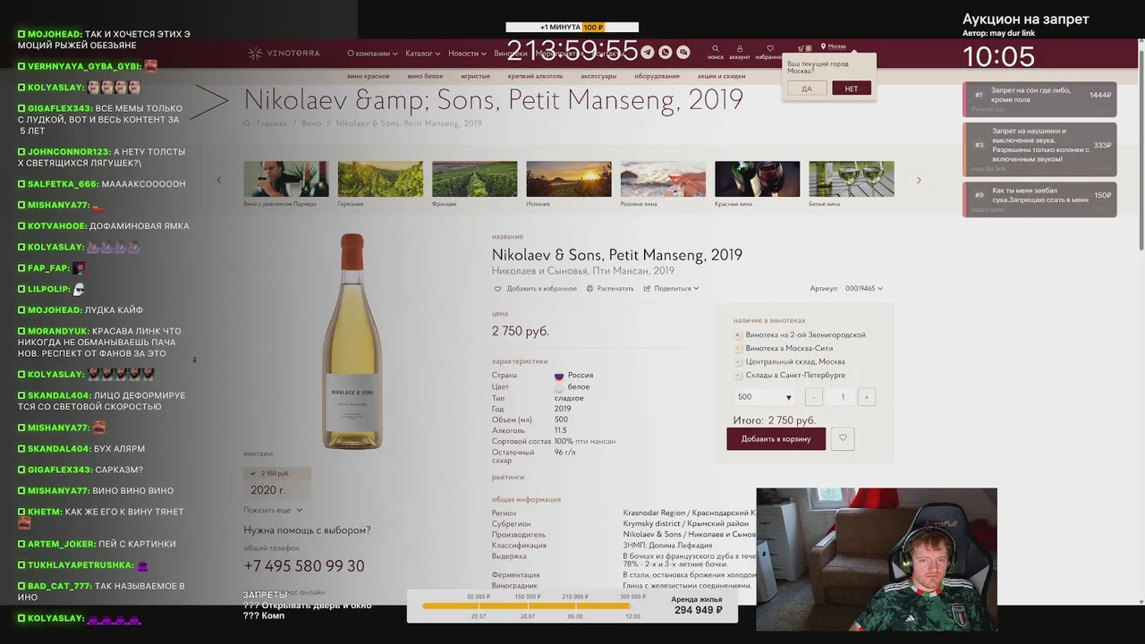
Task: Open the Испания thumbnail
Action: pyautogui.click(x=569, y=179)
